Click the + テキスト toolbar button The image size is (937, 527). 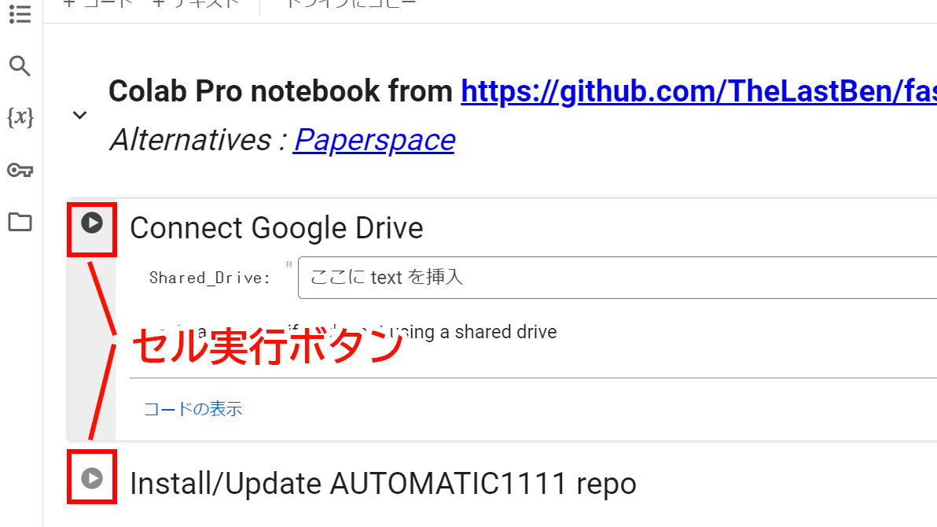(x=195, y=4)
